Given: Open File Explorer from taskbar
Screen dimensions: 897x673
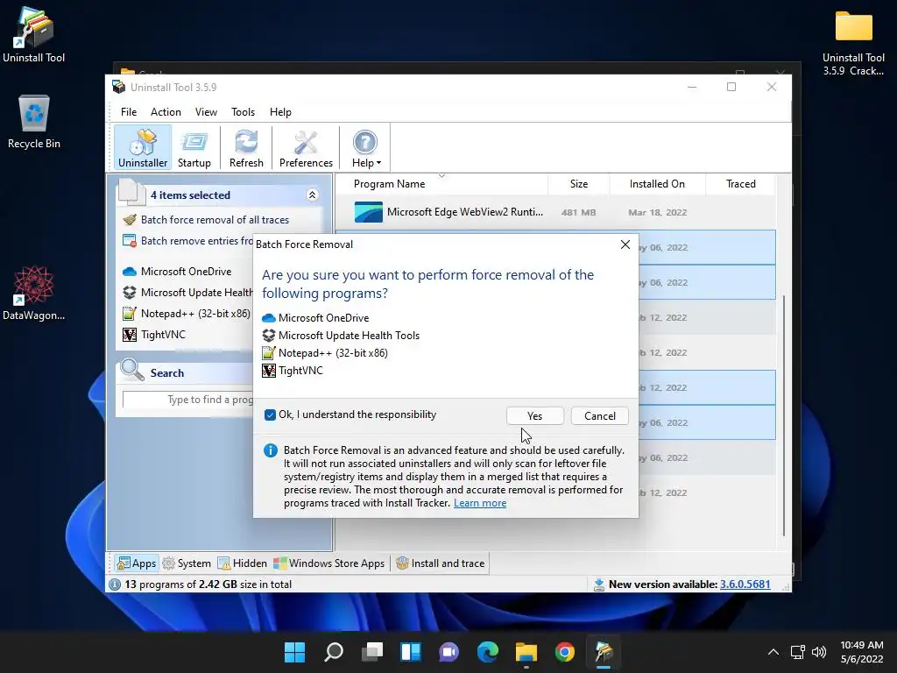Looking at the screenshot, I should pyautogui.click(x=526, y=652).
